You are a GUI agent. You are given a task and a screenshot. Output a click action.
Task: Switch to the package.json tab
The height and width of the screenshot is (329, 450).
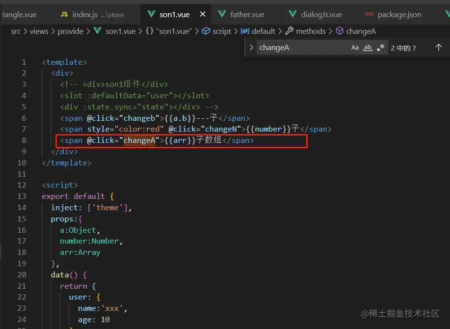pyautogui.click(x=399, y=14)
